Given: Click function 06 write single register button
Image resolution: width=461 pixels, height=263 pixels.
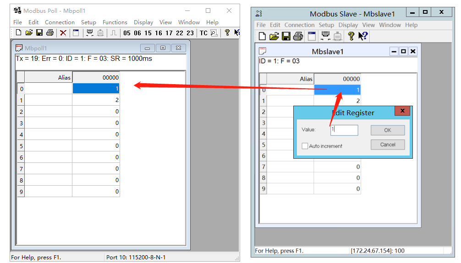Looking at the screenshot, I should pyautogui.click(x=137, y=33).
